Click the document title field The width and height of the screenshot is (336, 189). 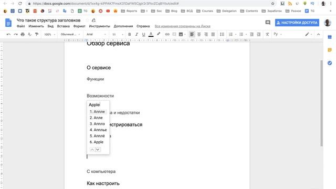tap(49, 20)
